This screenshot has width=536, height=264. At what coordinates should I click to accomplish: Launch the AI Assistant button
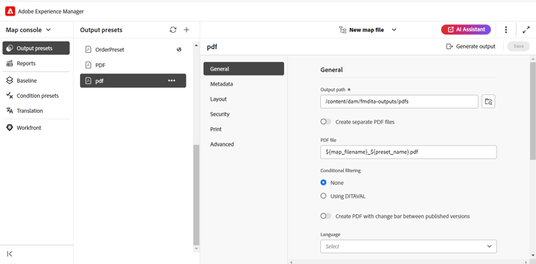(x=466, y=30)
